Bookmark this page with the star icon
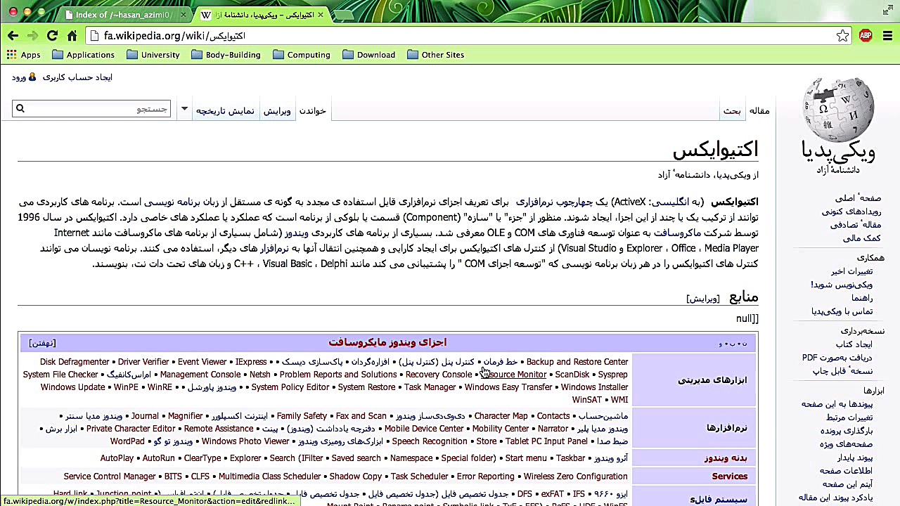 tap(842, 36)
